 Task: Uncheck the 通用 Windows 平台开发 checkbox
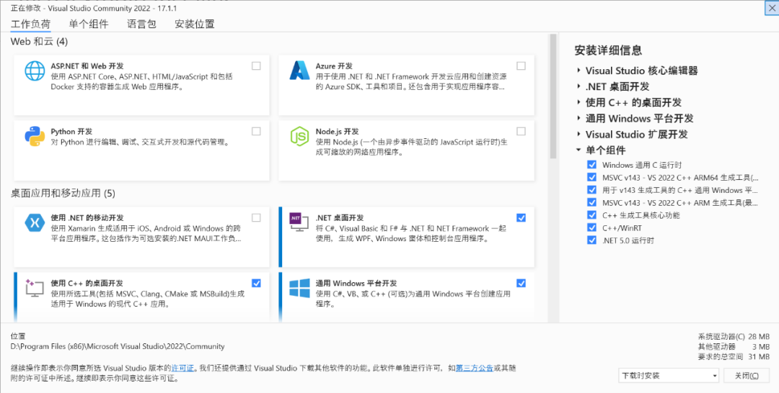point(521,283)
